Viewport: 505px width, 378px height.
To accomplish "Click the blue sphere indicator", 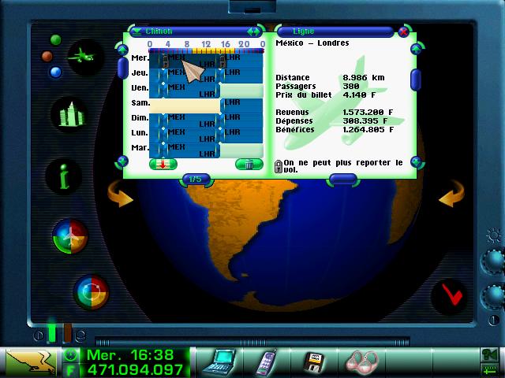I will click(55, 72).
